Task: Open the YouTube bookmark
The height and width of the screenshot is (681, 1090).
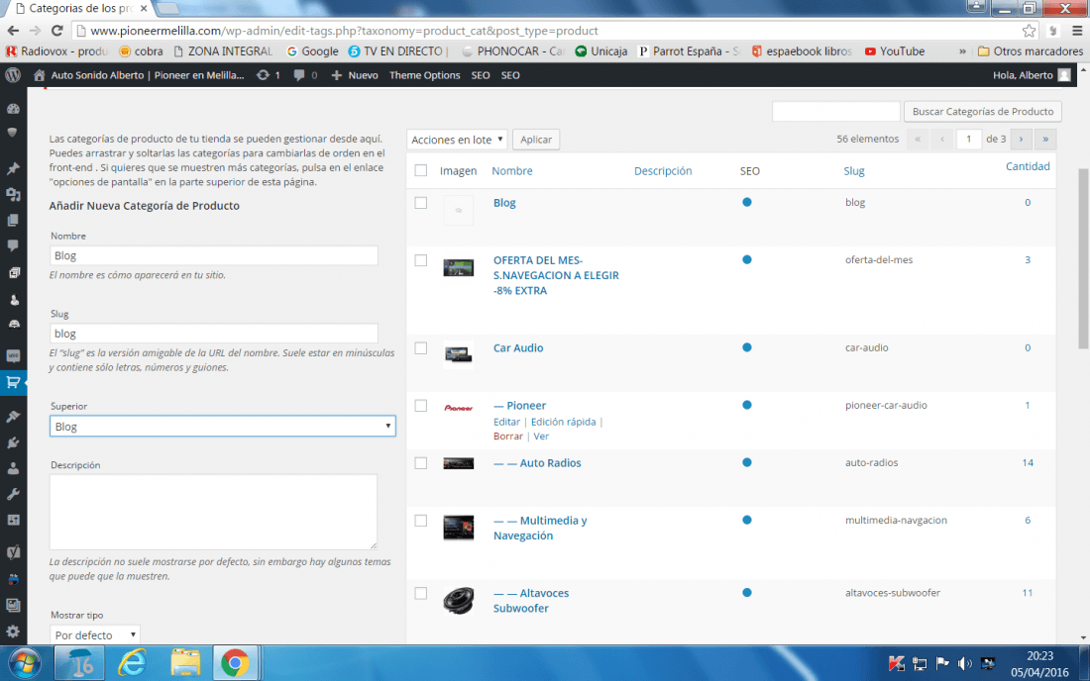Action: pyautogui.click(x=895, y=51)
